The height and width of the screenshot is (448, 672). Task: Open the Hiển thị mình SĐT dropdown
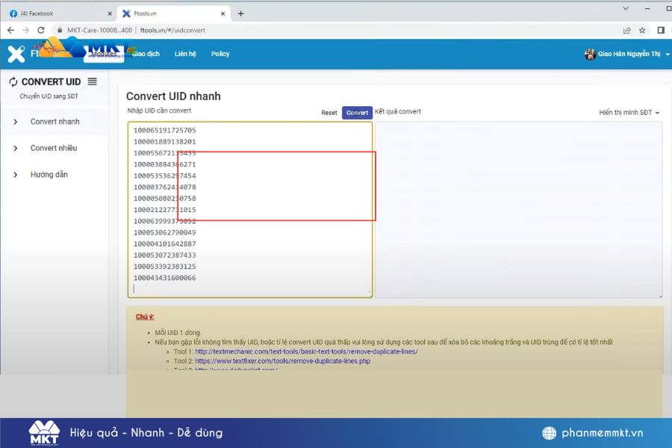coord(629,111)
